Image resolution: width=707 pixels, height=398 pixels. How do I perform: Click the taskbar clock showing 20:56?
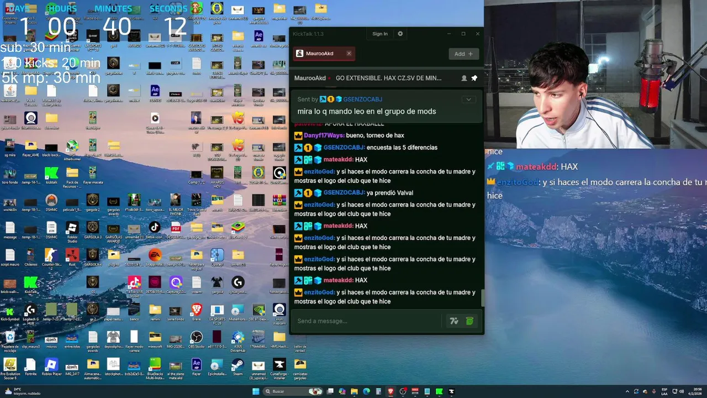694,391
